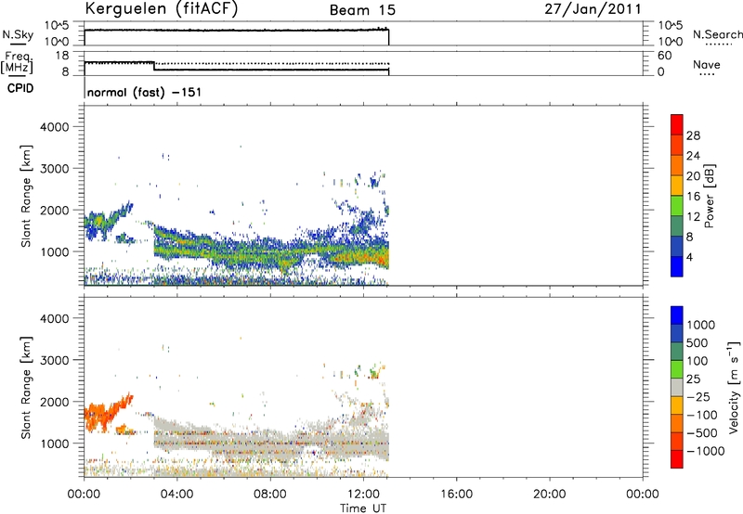Click the 'CPID' row label

20,88
